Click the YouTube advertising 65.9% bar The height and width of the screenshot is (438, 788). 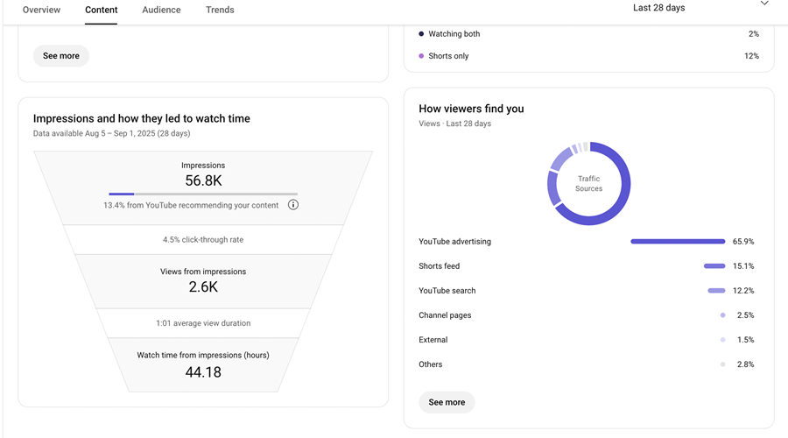click(678, 242)
